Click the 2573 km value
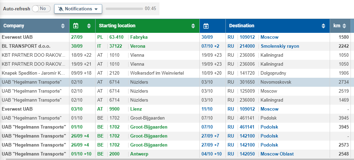The height and width of the screenshot is (160, 354). tap(344, 145)
